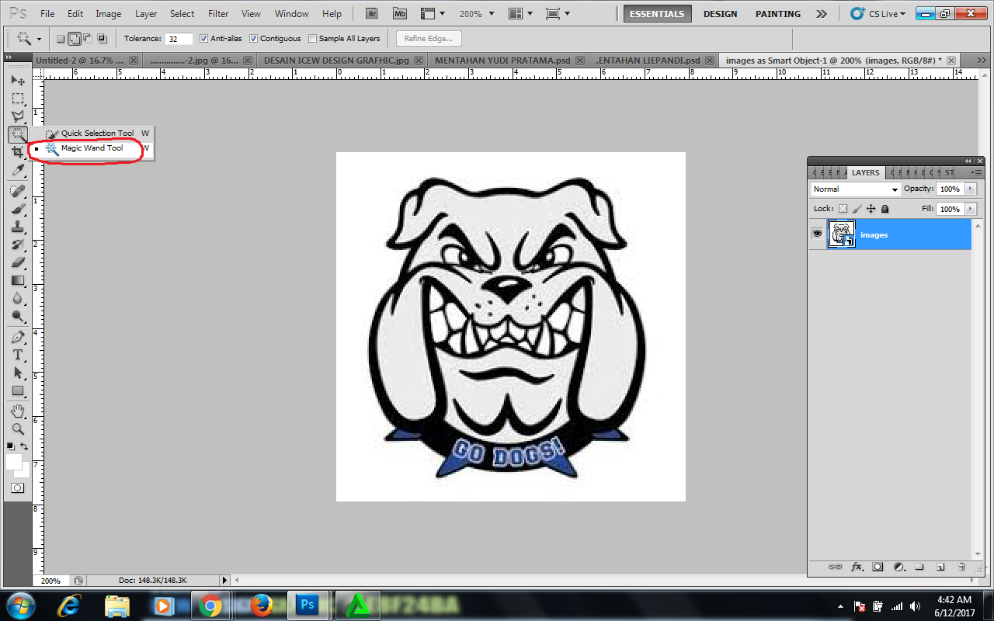
Task: Open the Normal blend mode dropdown
Action: (x=855, y=189)
